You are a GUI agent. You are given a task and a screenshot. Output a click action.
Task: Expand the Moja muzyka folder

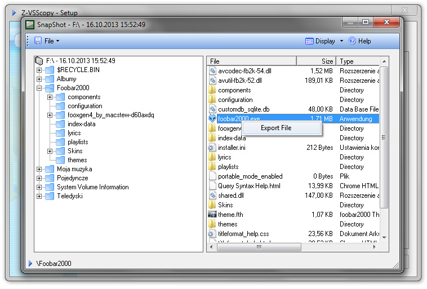pyautogui.click(x=39, y=169)
